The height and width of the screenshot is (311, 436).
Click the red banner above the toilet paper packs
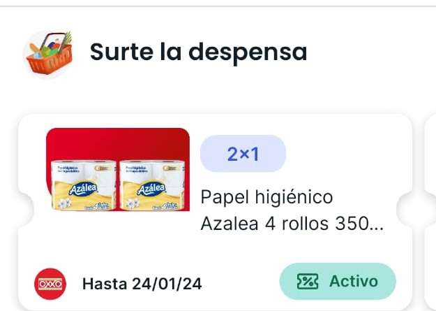[118, 143]
